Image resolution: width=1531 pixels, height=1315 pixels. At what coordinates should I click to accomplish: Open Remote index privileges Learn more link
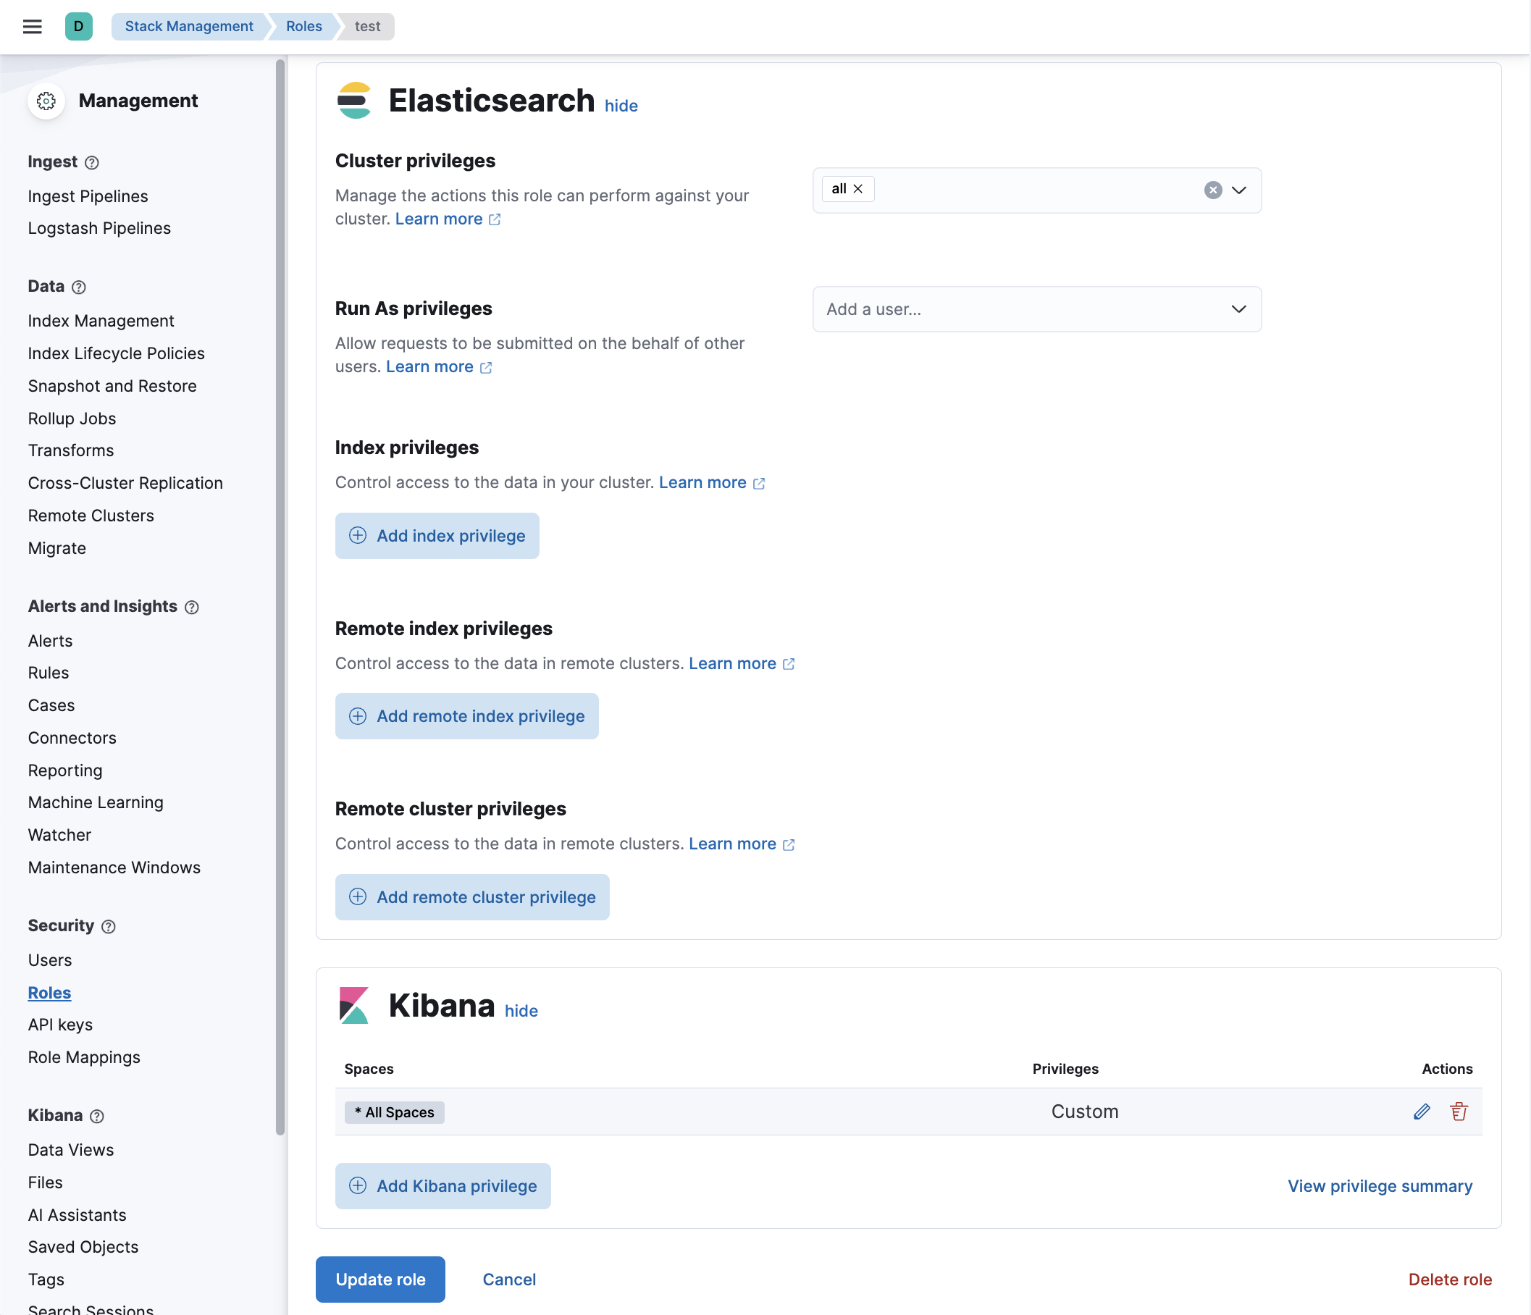[x=741, y=663]
